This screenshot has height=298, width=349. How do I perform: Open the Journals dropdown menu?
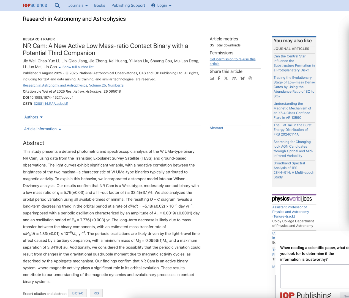click(78, 5)
